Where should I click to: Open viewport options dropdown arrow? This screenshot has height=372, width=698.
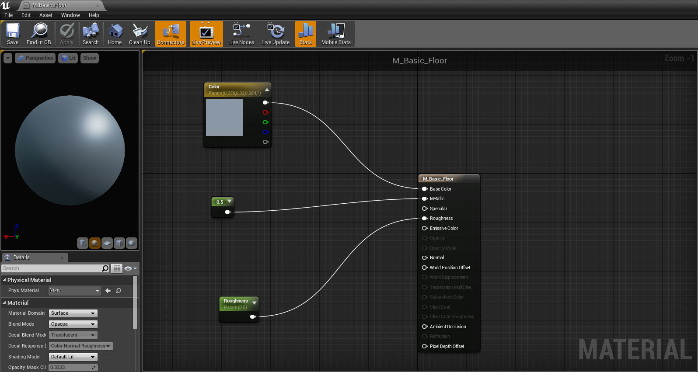tap(8, 58)
